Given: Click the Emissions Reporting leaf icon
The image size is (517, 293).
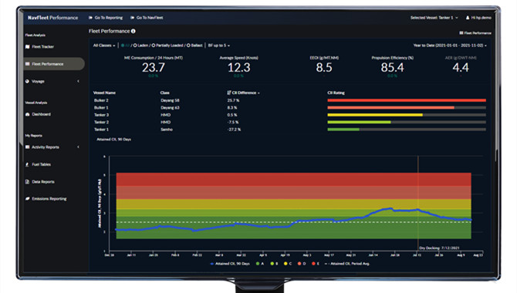Looking at the screenshot, I should click(x=27, y=199).
